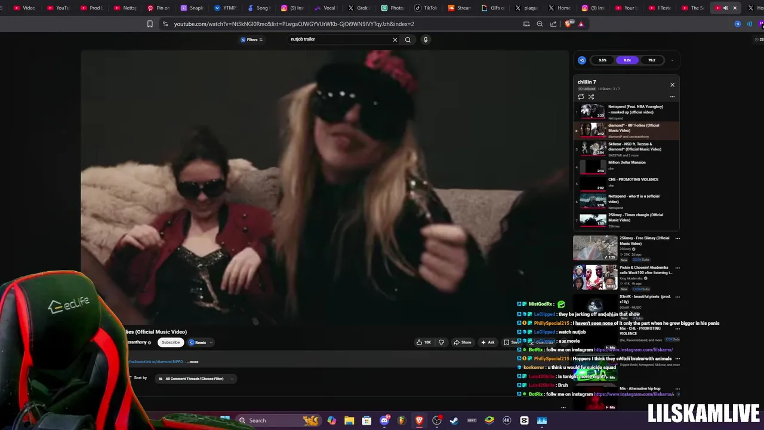Image resolution: width=764 pixels, height=430 pixels.
Task: Open the Filters button above the video
Action: click(x=252, y=39)
